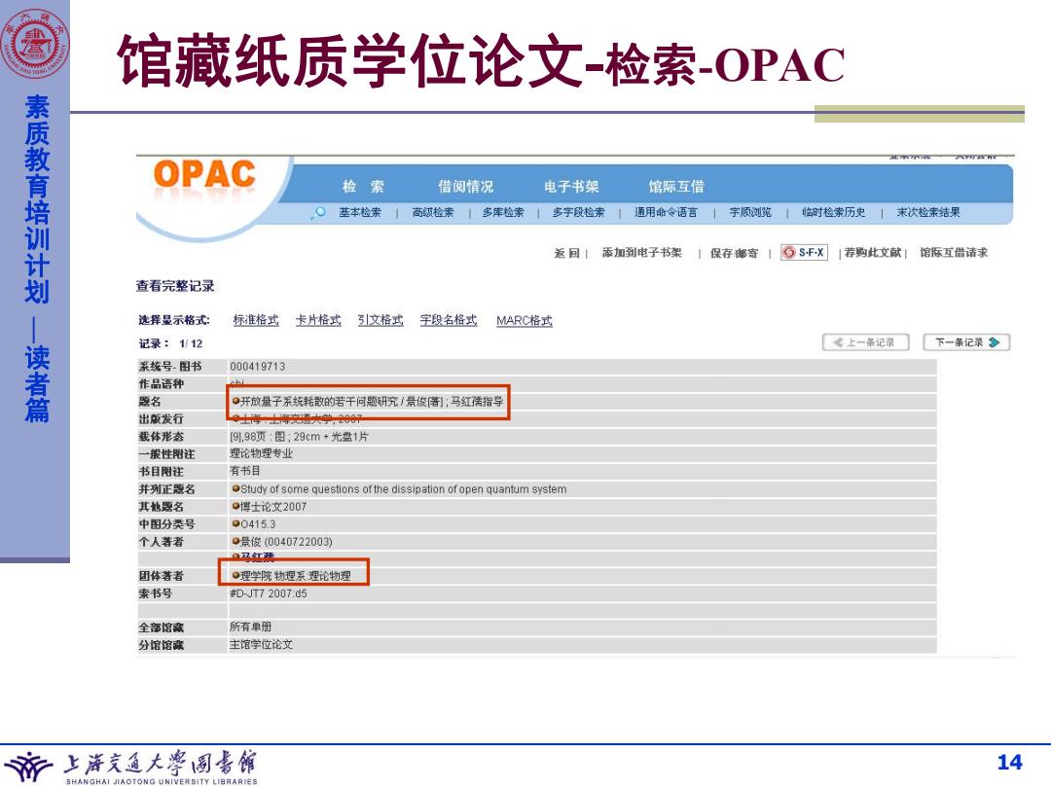Click the bullet icon before 景俊 (0040722003)
This screenshot has width=1051, height=788.
pyautogui.click(x=236, y=541)
